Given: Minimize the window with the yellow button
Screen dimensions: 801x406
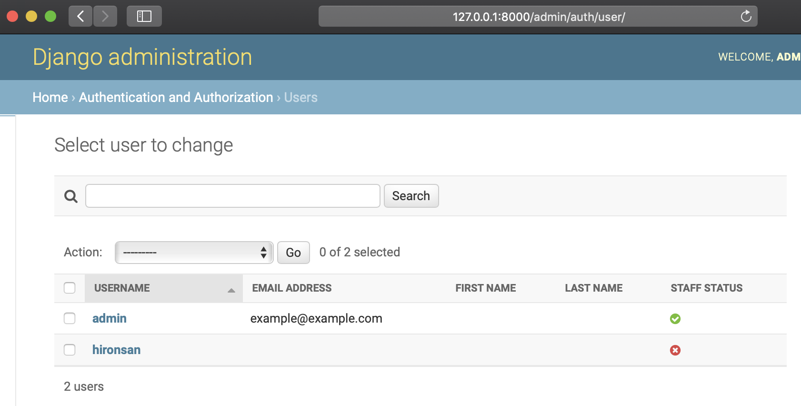Looking at the screenshot, I should [31, 16].
